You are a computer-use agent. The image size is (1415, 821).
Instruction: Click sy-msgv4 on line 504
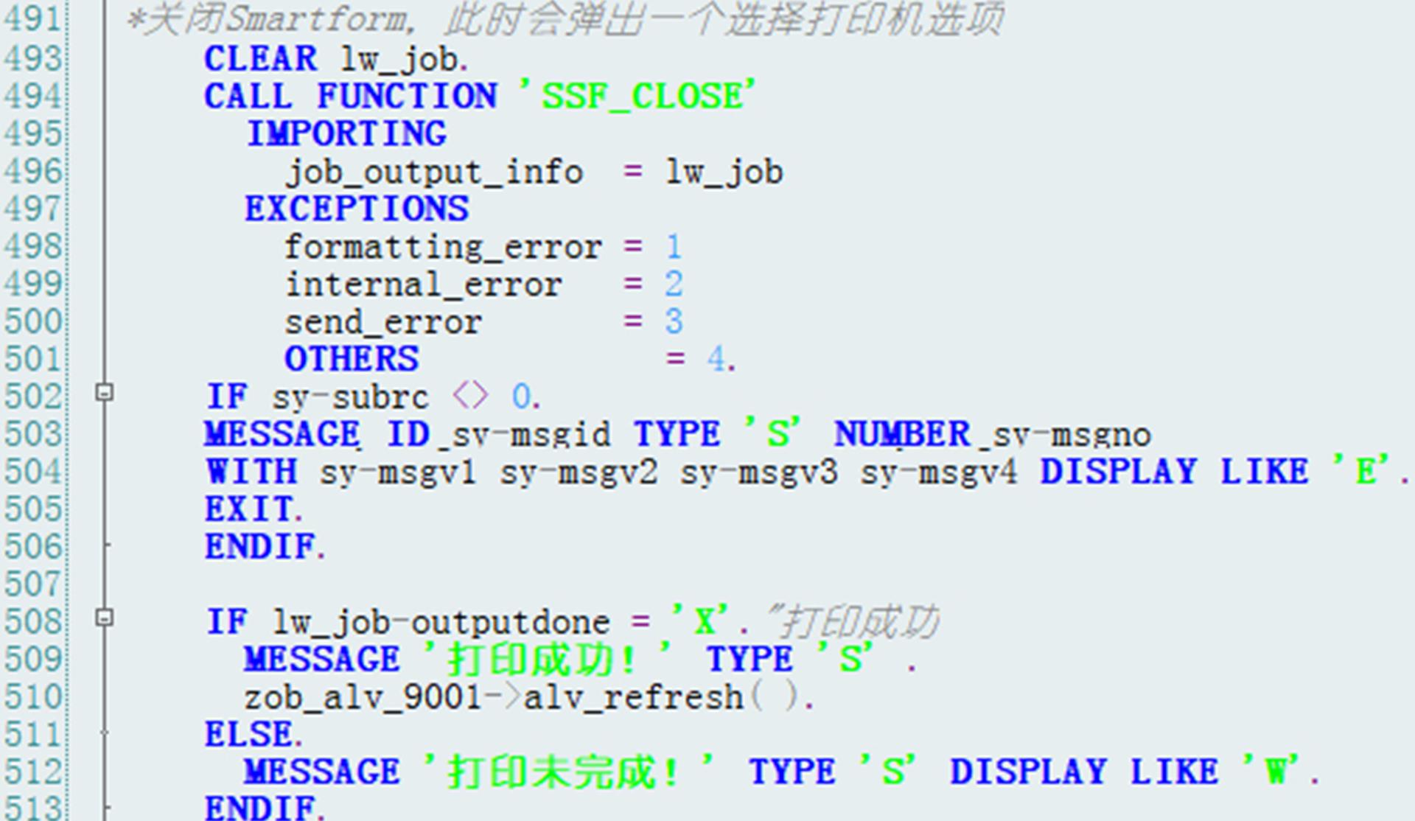point(939,472)
